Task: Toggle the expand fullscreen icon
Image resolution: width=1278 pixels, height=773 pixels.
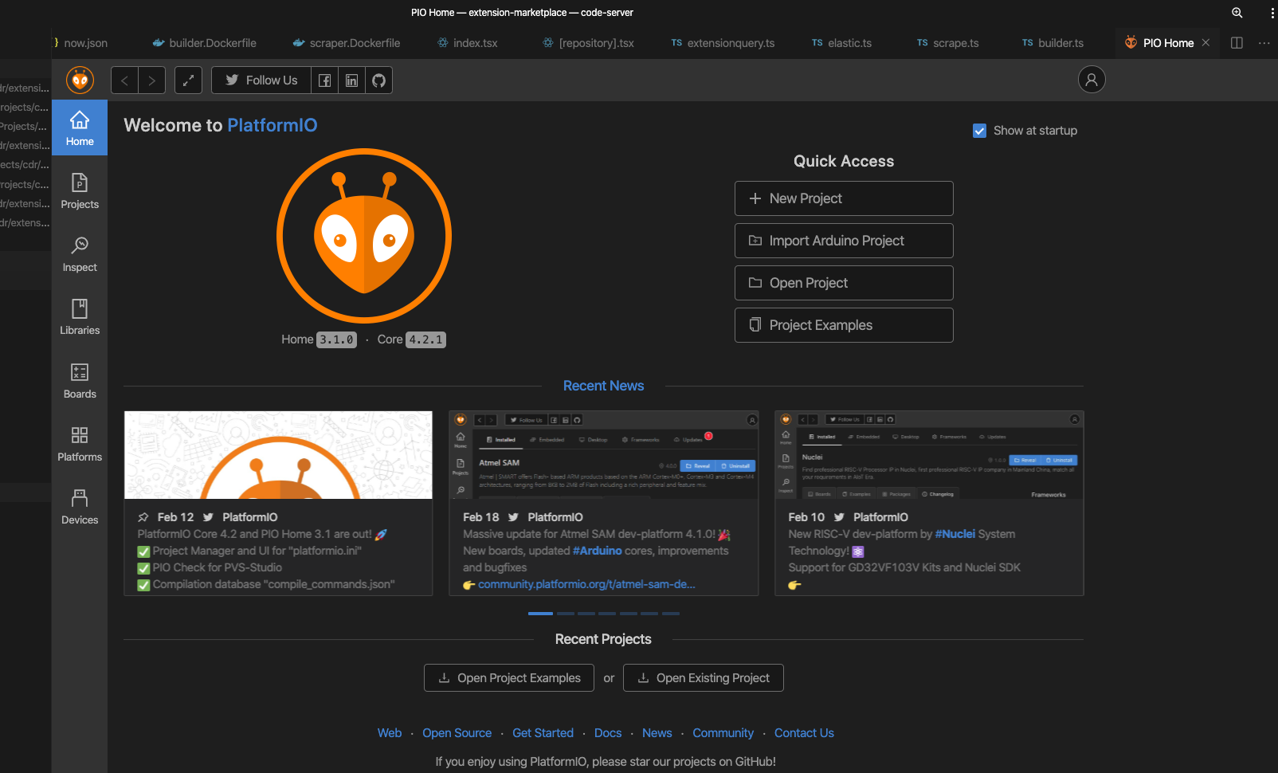Action: pos(188,80)
